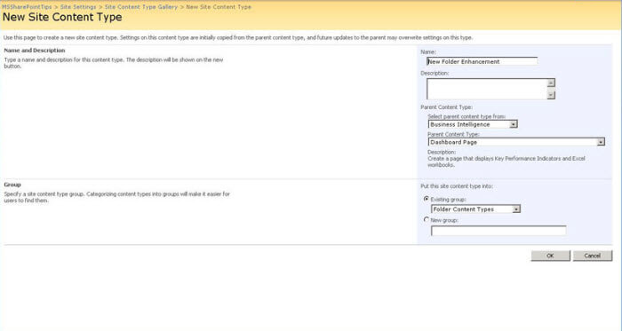Click Description box scroll up arrow
622x331 pixels.
(551, 83)
